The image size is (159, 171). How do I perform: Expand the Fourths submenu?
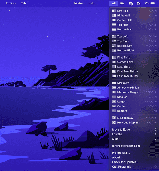pyautogui.click(x=134, y=134)
